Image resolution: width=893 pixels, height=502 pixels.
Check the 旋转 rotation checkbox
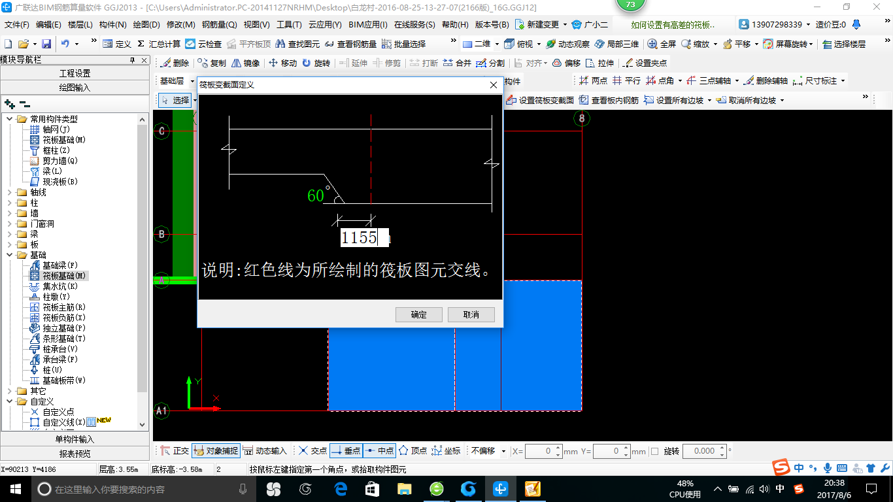click(654, 451)
